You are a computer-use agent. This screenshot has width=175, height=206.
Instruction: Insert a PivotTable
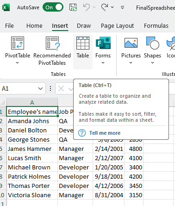point(18,50)
